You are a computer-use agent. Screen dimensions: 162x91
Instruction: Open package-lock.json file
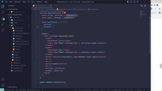click(20, 65)
